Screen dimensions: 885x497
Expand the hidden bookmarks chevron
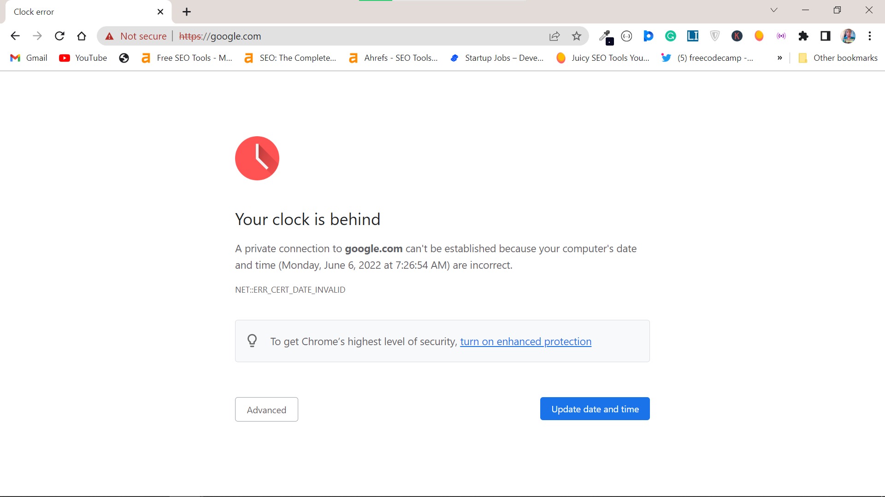(x=779, y=58)
